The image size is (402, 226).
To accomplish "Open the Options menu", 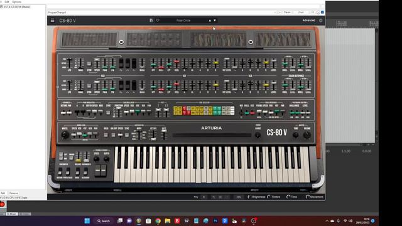I will [17, 2].
